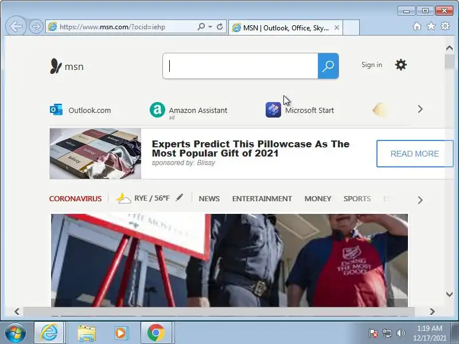This screenshot has width=459, height=344.
Task: Click the Sign in link
Action: 371,65
